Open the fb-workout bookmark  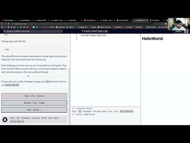tap(138, 27)
